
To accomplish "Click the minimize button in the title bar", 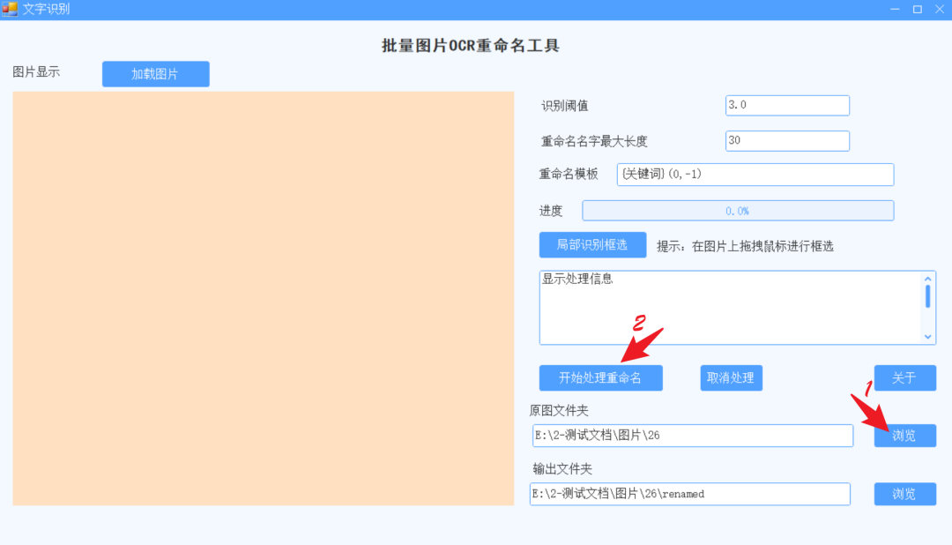I will 893,9.
